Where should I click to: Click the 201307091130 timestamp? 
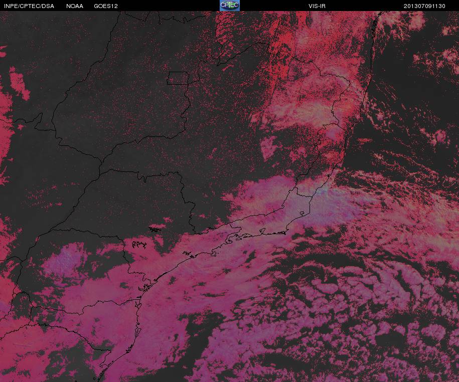click(424, 6)
